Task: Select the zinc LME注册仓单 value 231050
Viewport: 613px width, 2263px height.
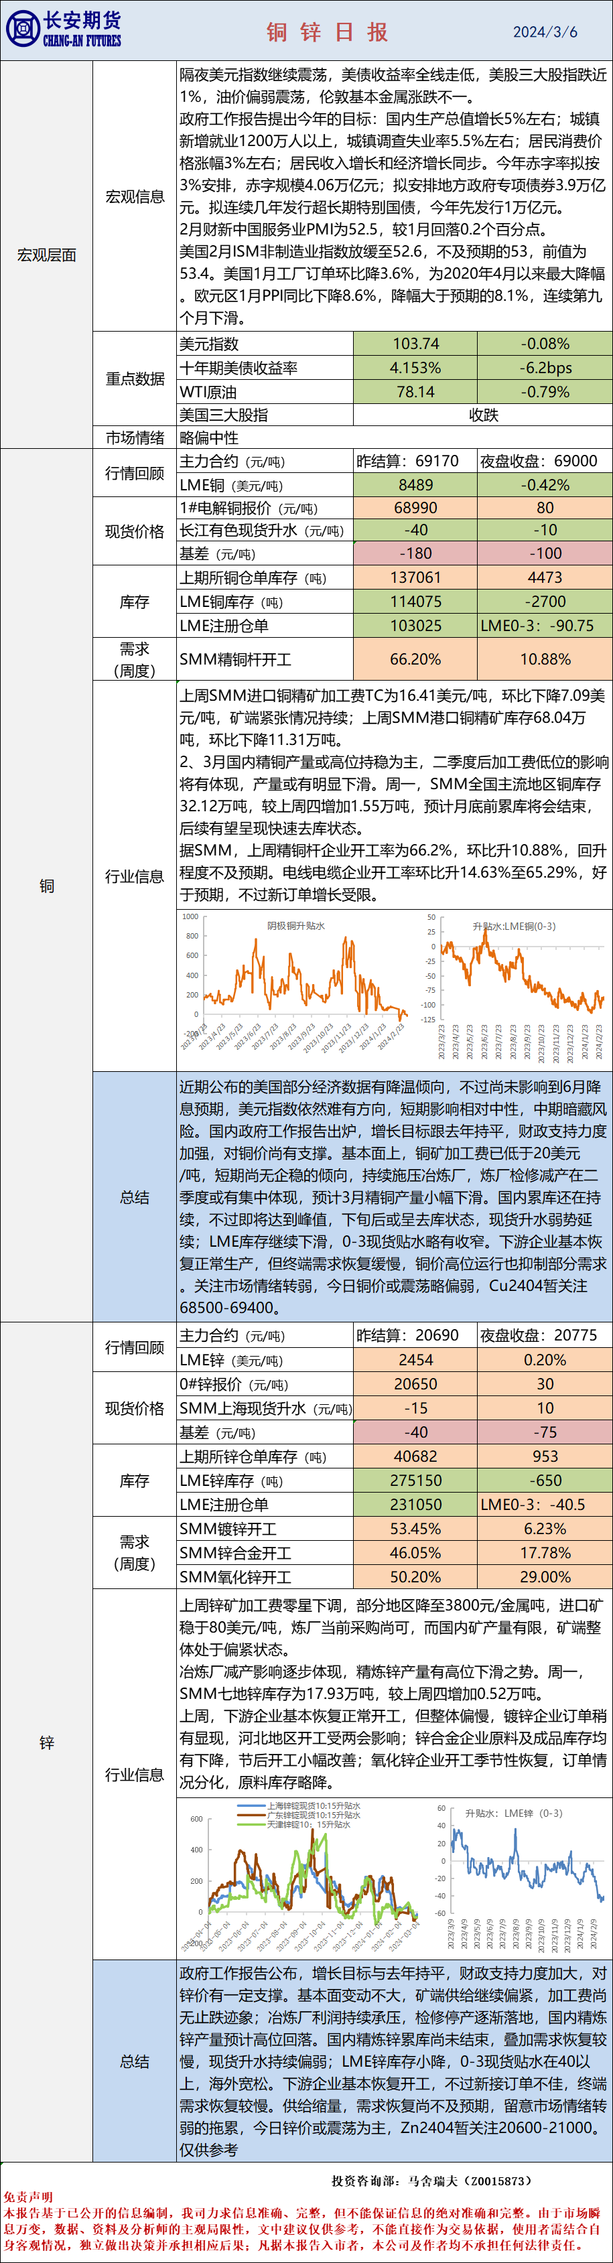Action: pos(415,1504)
